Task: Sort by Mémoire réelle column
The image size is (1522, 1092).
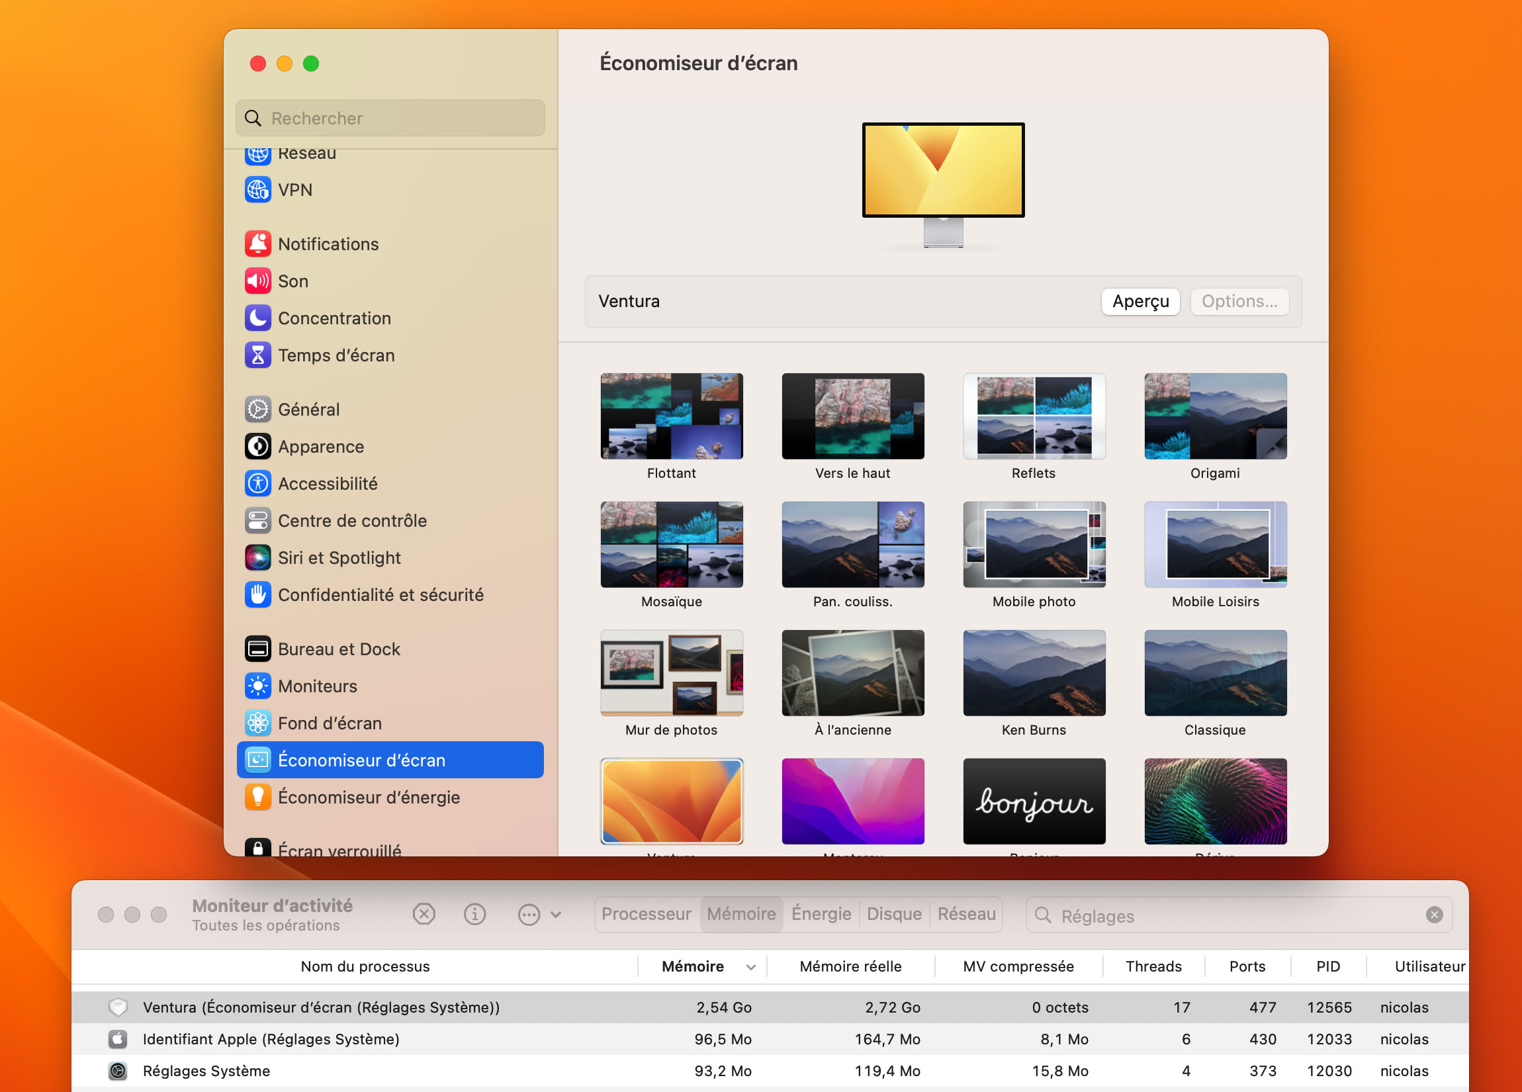Action: [x=850, y=966]
